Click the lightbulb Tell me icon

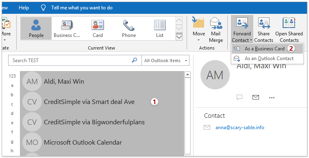(x=43, y=8)
